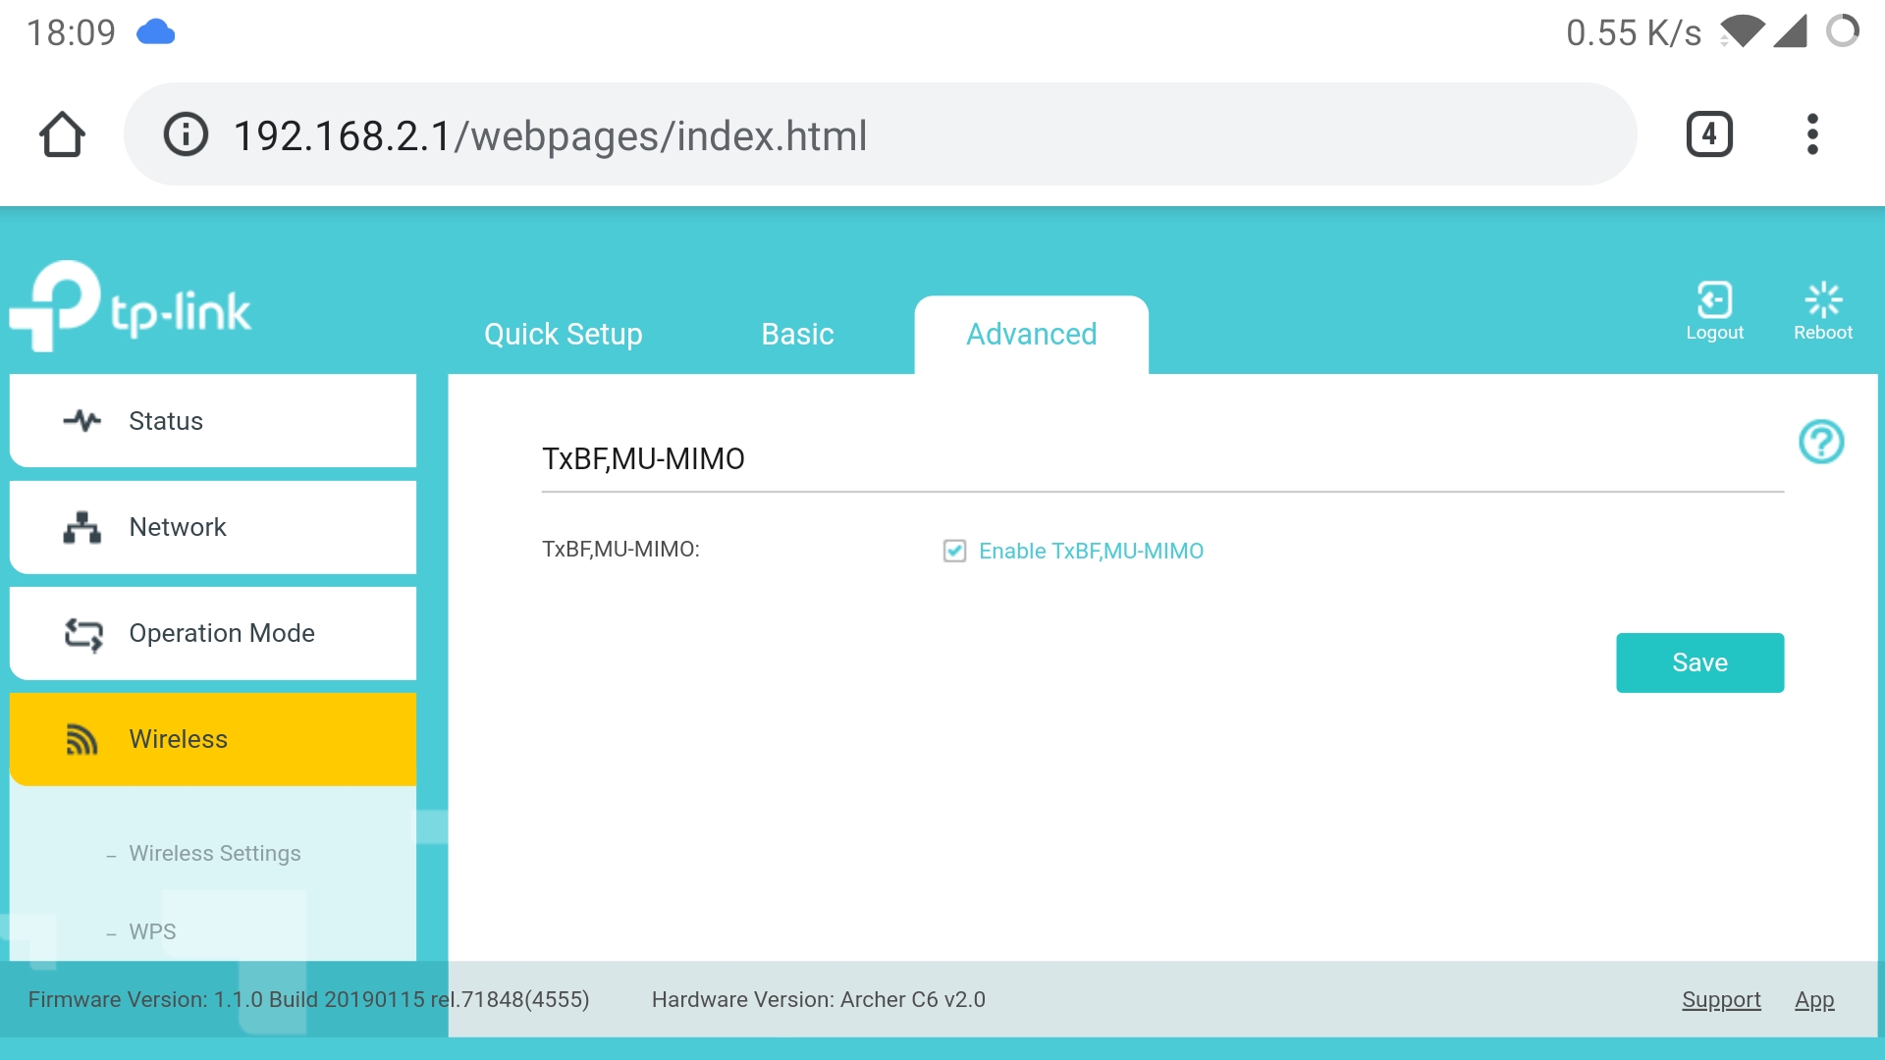Collapse the Wireless menu section
Screen dimensions: 1885x1060
point(213,739)
